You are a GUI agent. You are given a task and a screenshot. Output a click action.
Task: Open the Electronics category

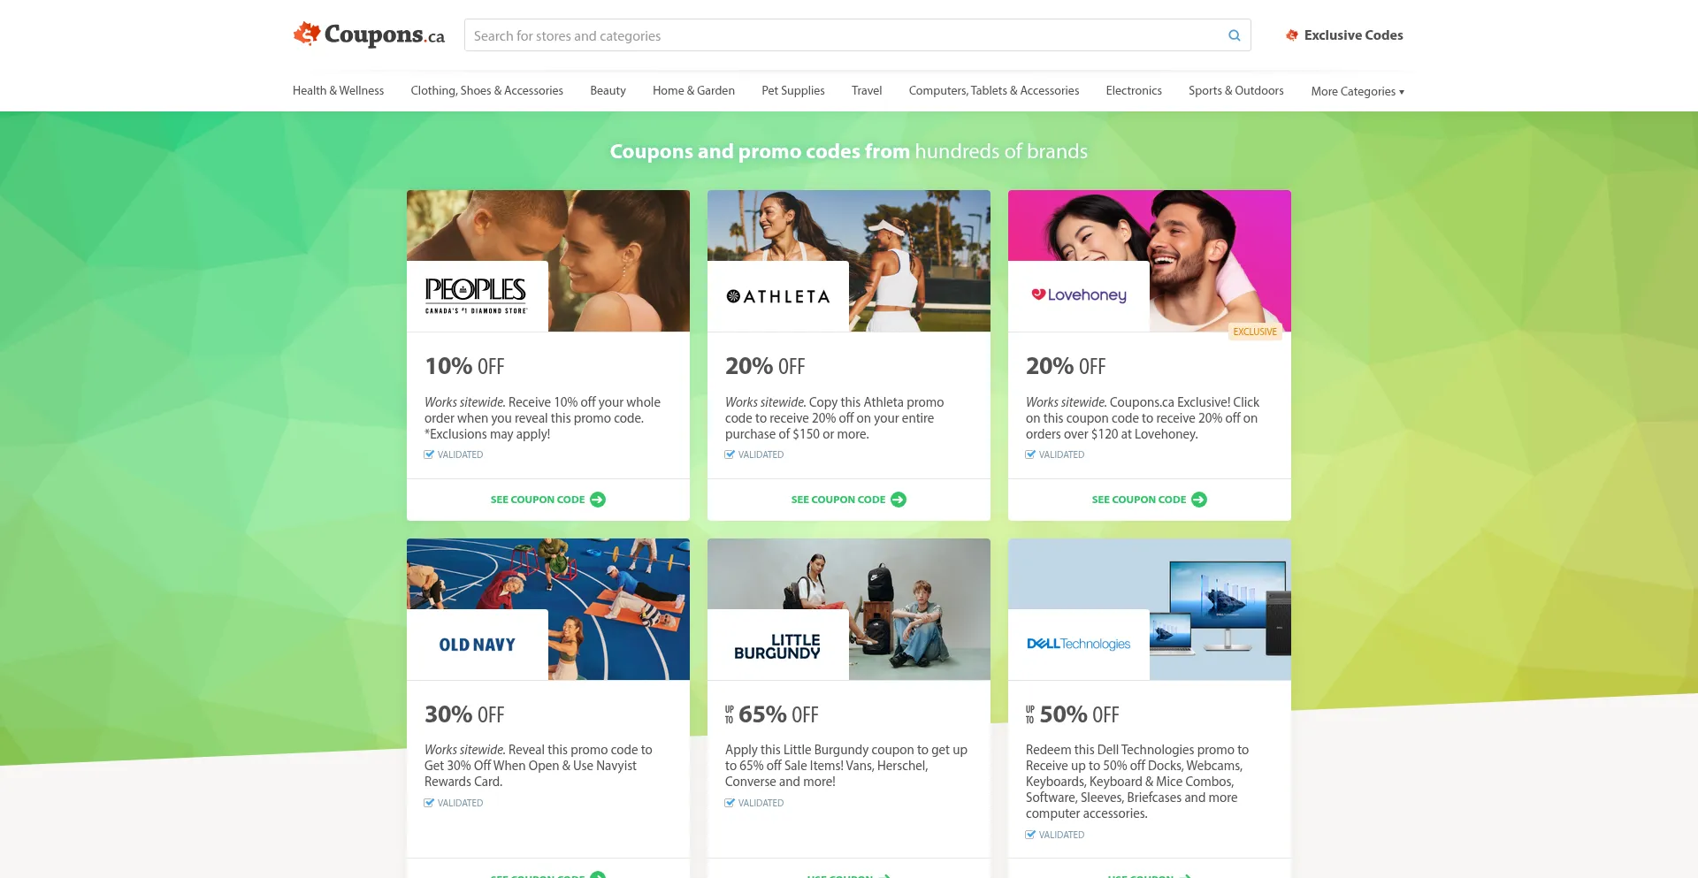pos(1133,90)
